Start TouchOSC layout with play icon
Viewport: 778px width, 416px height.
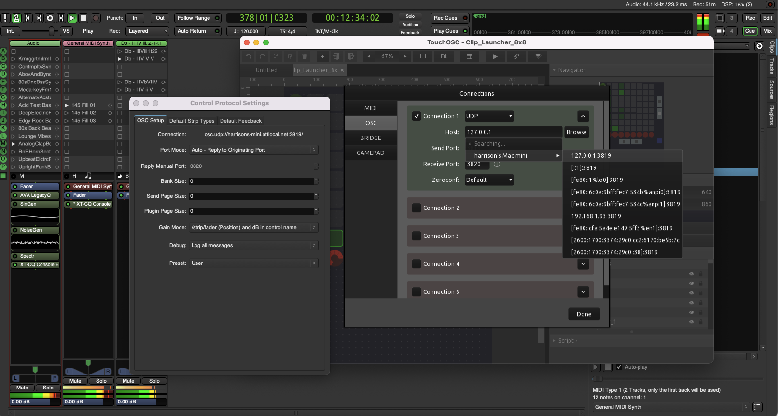495,56
